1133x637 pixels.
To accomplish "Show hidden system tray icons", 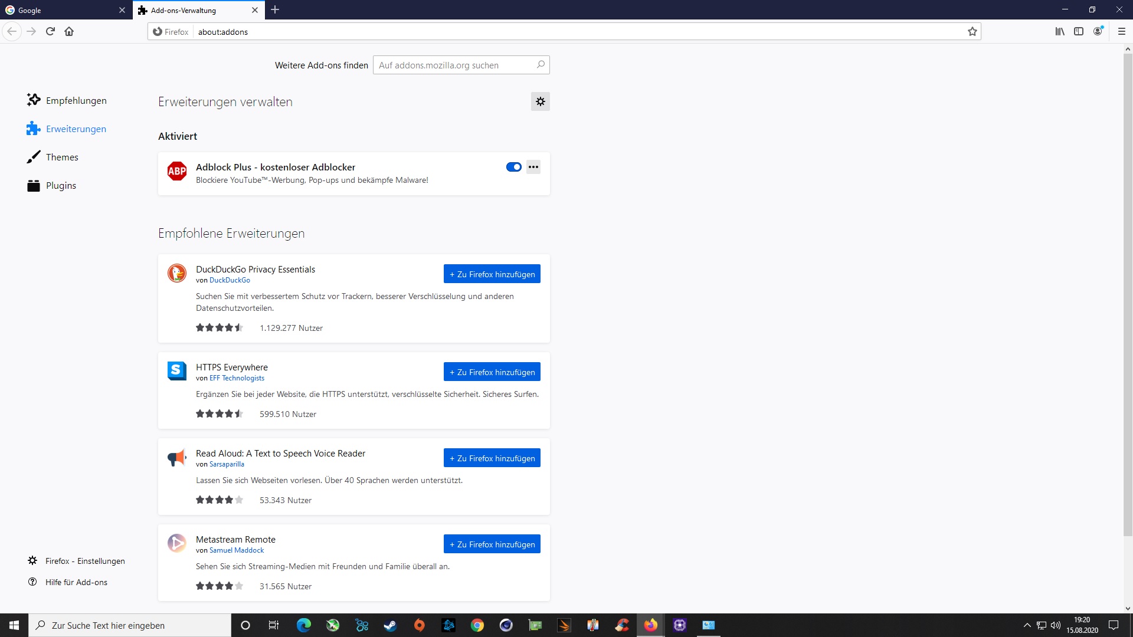I will [1027, 625].
